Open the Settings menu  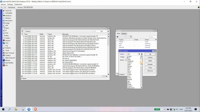(x=10, y=4)
